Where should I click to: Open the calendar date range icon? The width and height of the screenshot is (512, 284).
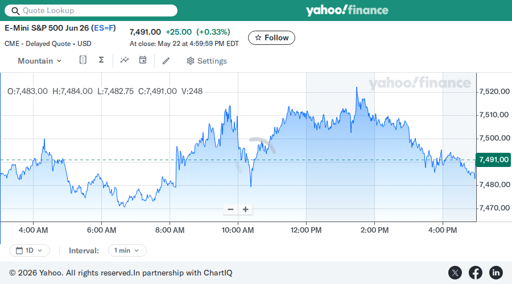pos(143,60)
